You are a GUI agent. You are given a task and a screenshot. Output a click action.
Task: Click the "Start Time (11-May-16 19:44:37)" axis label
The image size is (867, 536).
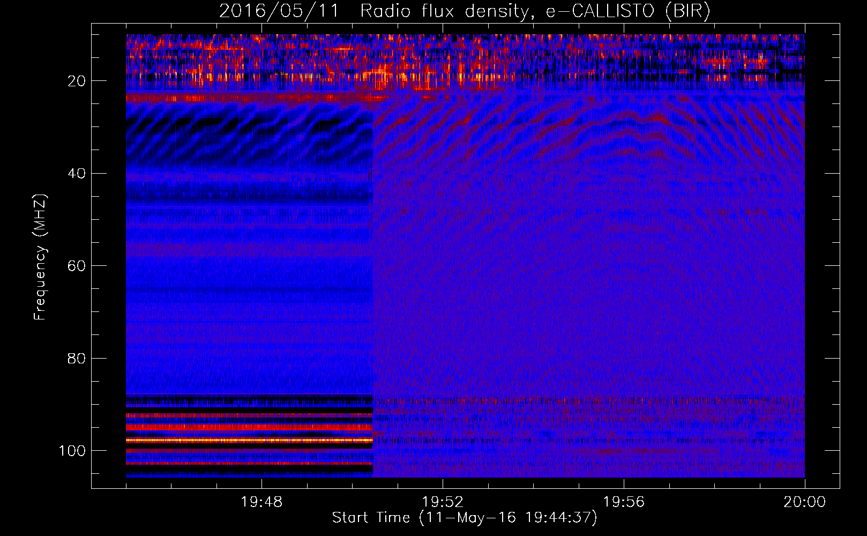(x=465, y=518)
